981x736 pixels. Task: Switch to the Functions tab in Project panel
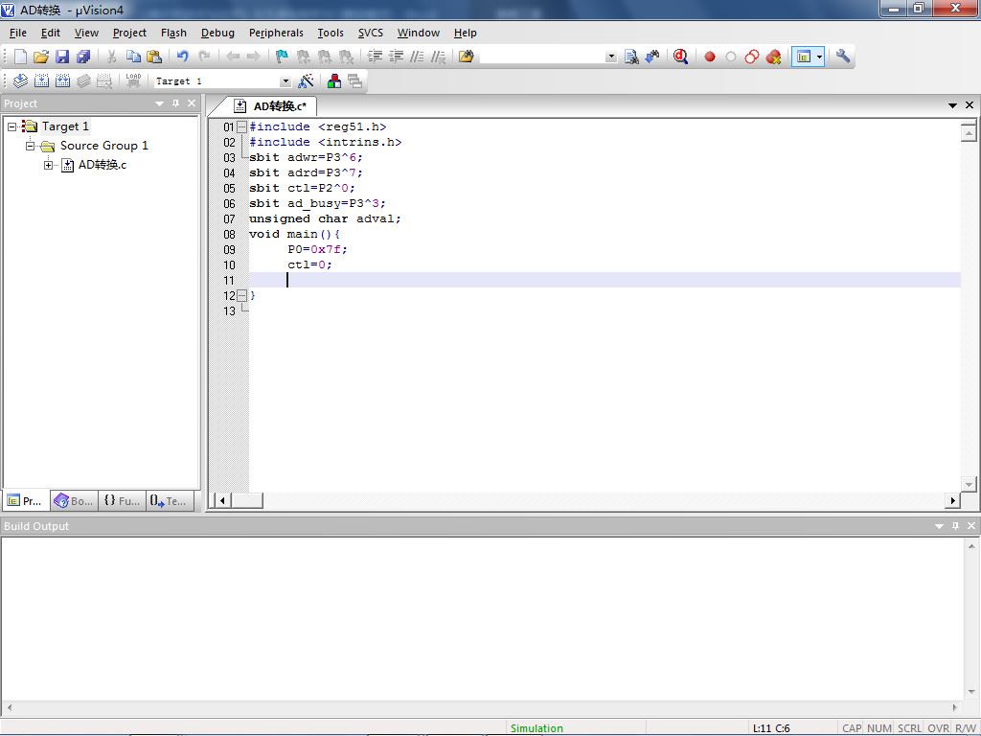(122, 500)
